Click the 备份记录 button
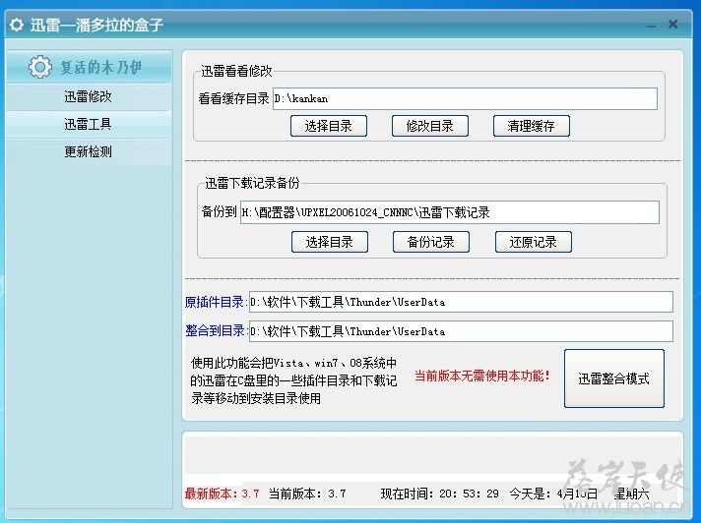The image size is (701, 523). pos(431,242)
